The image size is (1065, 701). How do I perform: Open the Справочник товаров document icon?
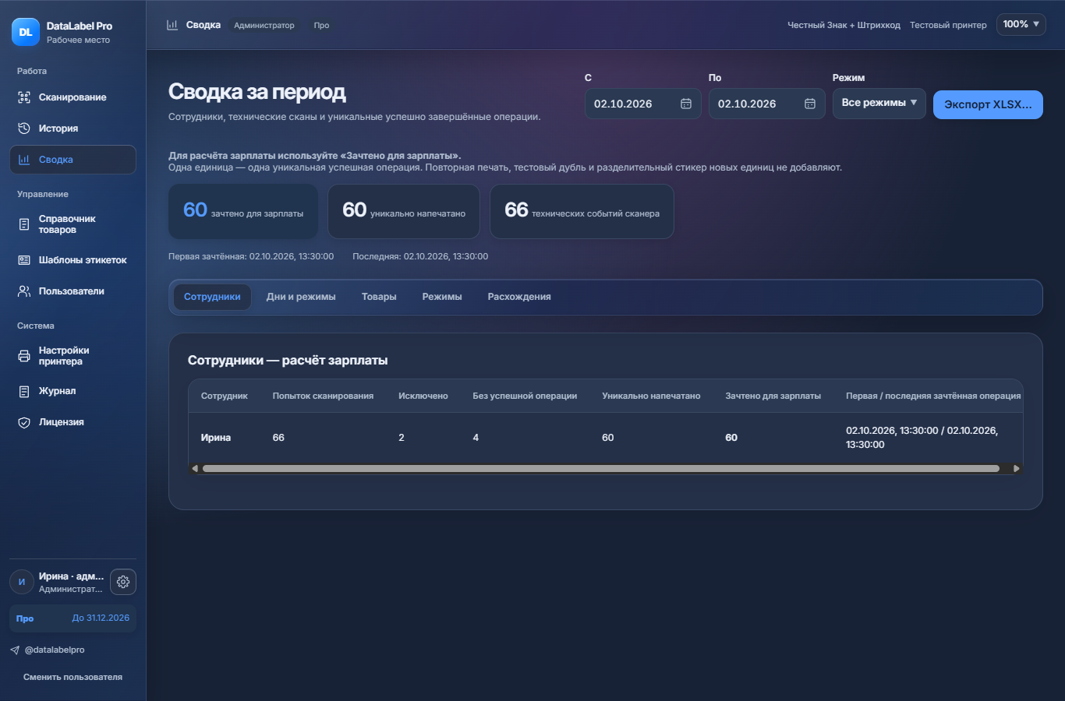pos(24,224)
